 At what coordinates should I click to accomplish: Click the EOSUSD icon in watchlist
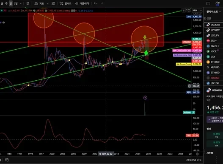[208, 78]
